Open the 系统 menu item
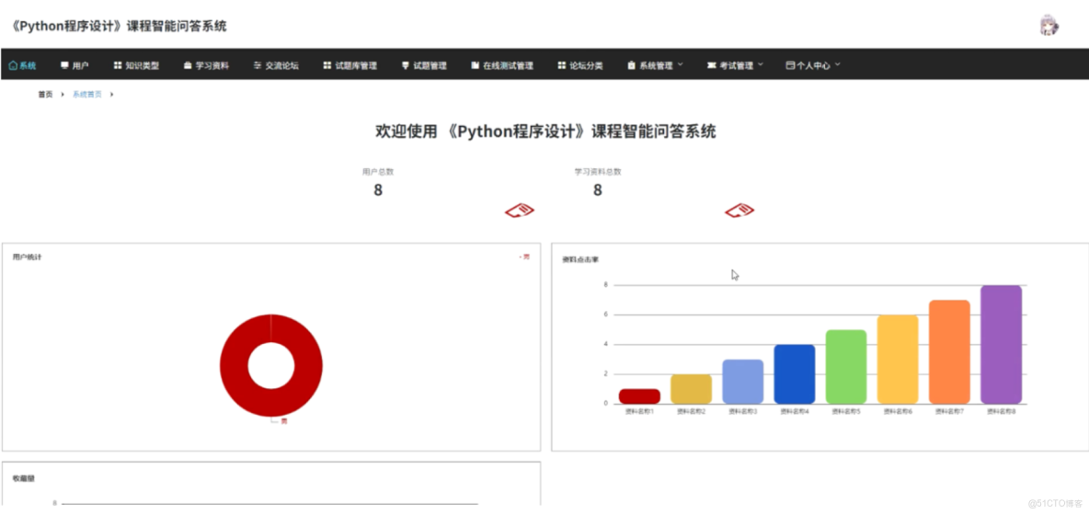The image size is (1089, 514). tap(22, 66)
